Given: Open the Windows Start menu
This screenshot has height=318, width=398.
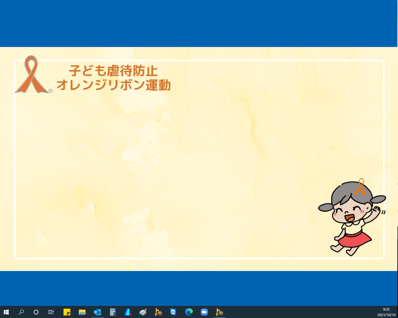Looking at the screenshot, I should click(x=6, y=312).
